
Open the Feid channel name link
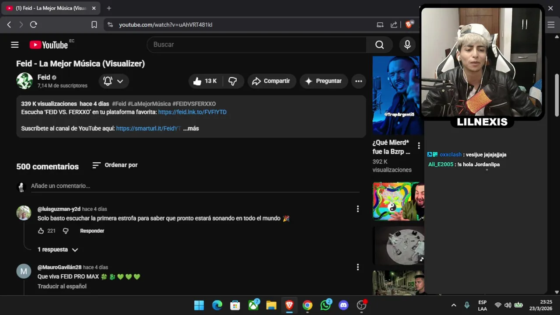click(x=44, y=77)
